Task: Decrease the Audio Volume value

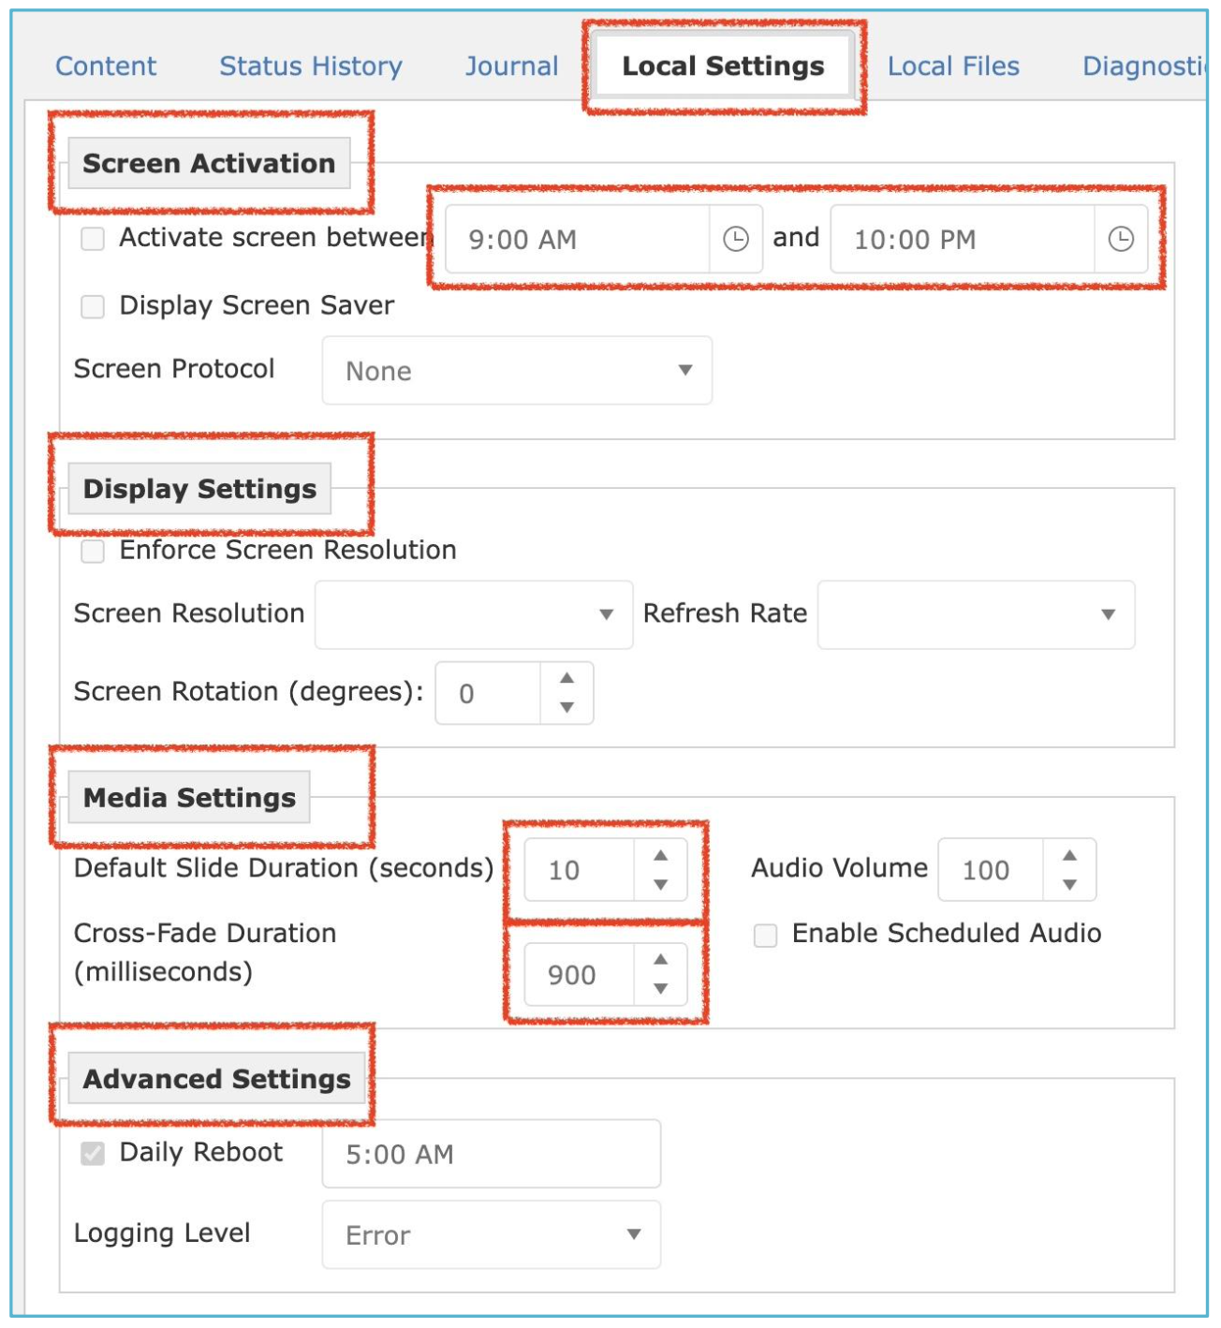Action: tap(1069, 885)
